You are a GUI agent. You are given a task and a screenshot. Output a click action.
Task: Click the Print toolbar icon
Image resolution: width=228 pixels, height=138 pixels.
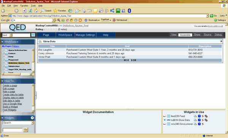pos(84,11)
